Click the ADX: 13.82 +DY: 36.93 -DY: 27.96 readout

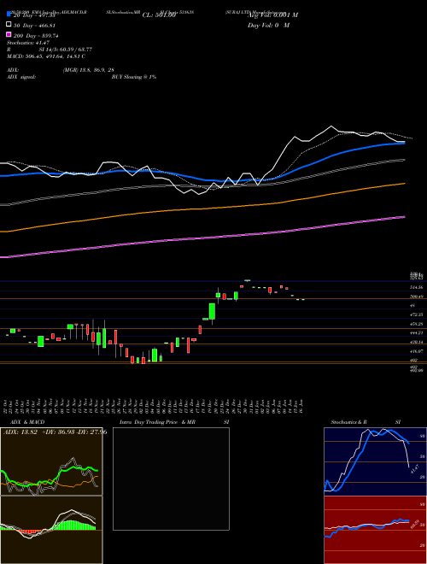[x=55, y=432]
